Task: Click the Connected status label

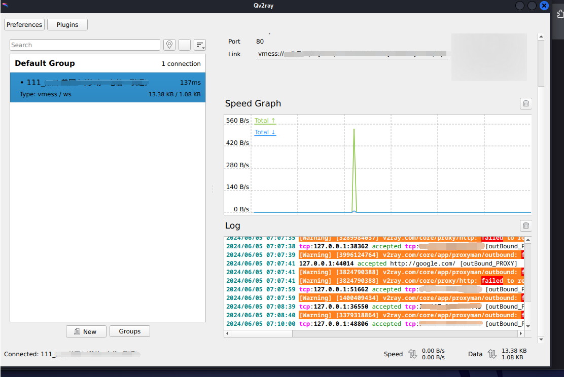Action: 72,354
